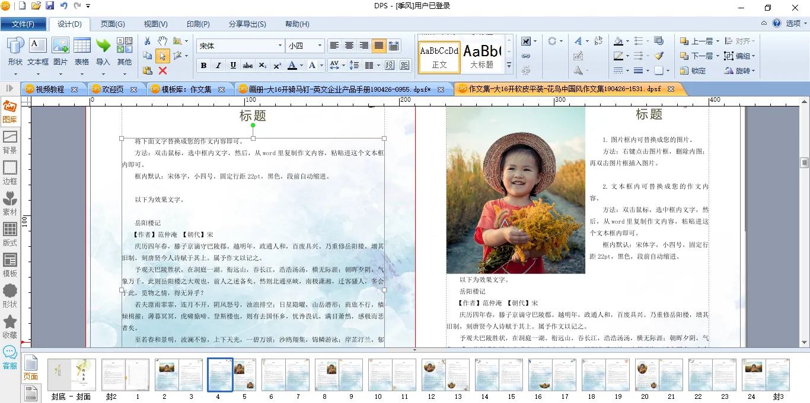Click the 锁定 lock button
Viewport: 810px width, 403px height.
(x=693, y=70)
